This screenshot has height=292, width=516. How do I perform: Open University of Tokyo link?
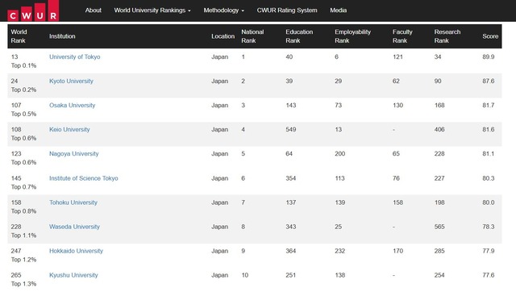[75, 56]
